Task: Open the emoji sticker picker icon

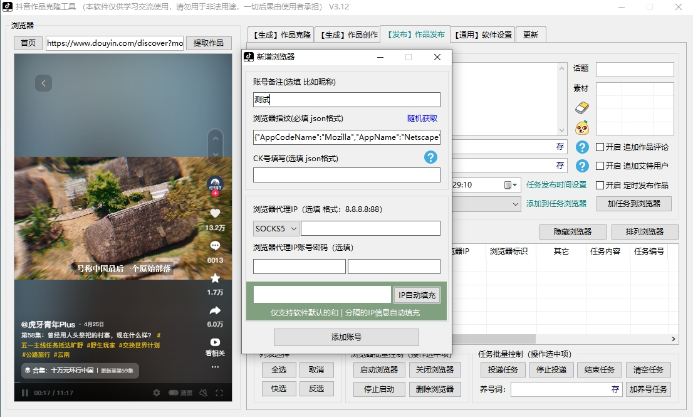Action: [581, 129]
